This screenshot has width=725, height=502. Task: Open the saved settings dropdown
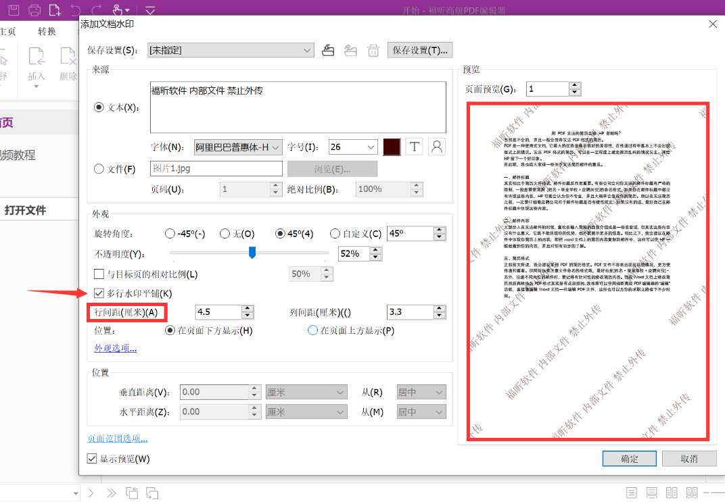(231, 50)
